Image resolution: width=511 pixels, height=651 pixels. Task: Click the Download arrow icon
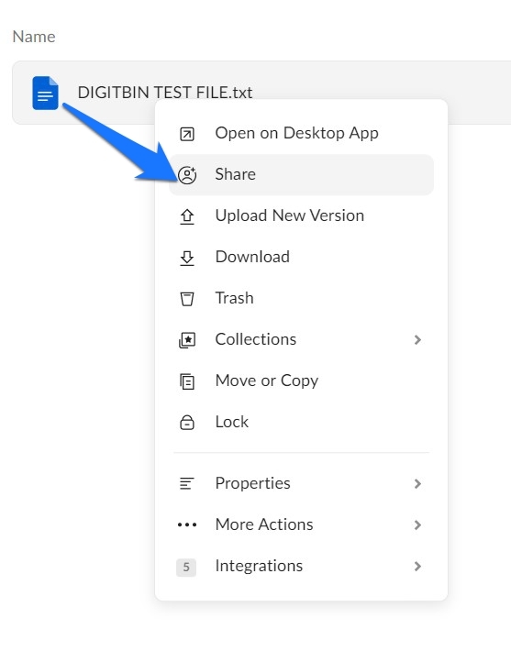187,258
